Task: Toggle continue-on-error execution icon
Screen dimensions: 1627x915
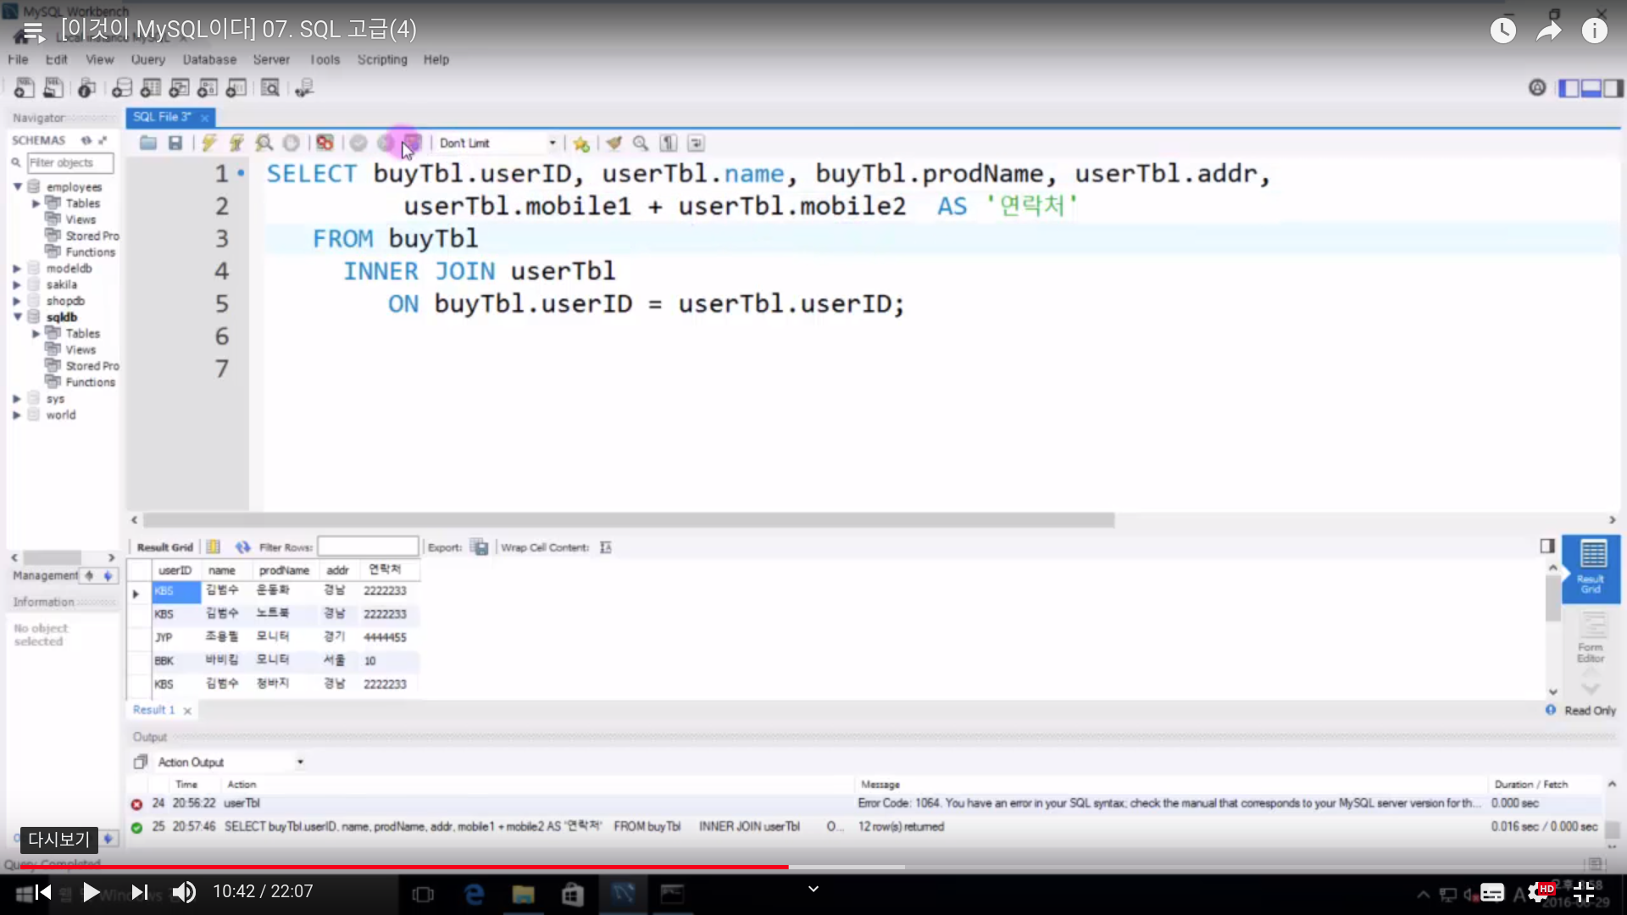Action: 325,143
